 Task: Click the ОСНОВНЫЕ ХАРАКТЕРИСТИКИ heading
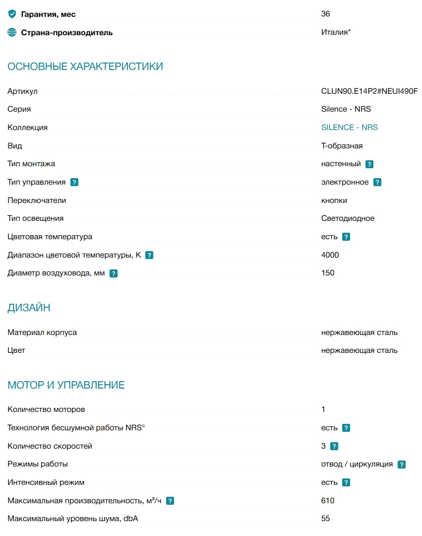(x=85, y=67)
